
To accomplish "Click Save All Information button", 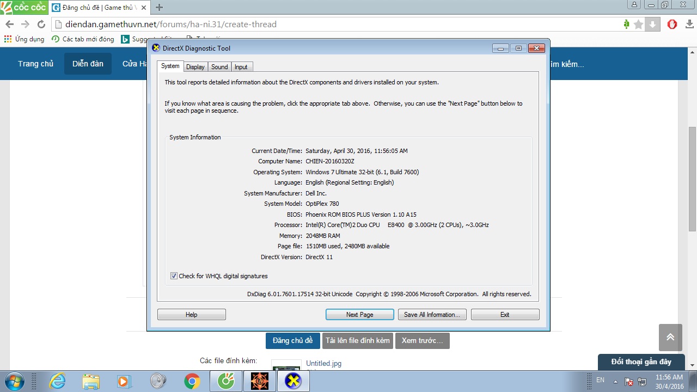I will 432,315.
